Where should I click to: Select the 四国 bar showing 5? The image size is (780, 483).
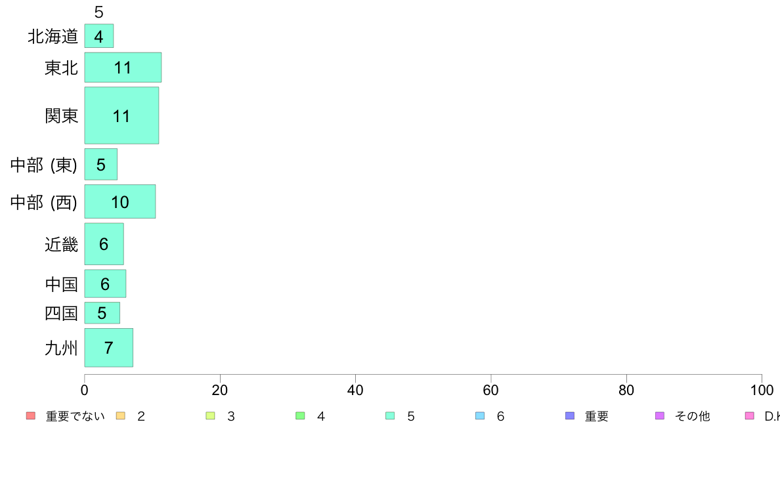(x=102, y=313)
